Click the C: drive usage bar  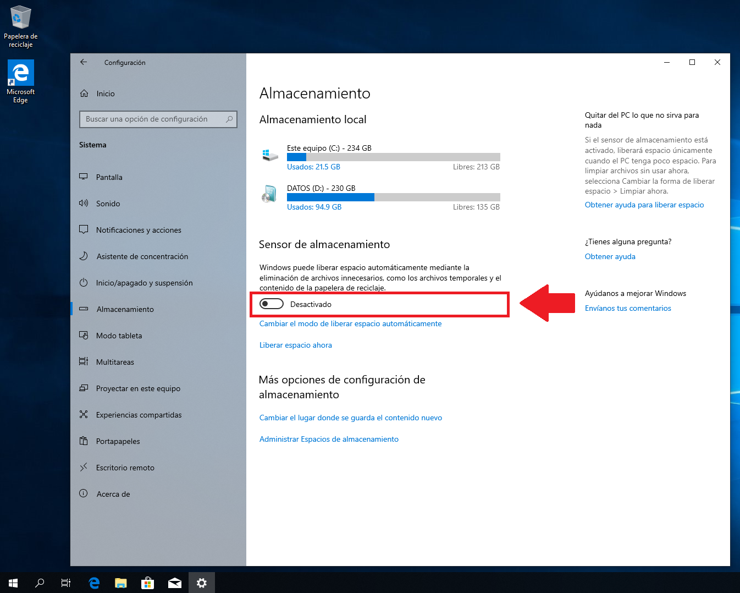[393, 157]
